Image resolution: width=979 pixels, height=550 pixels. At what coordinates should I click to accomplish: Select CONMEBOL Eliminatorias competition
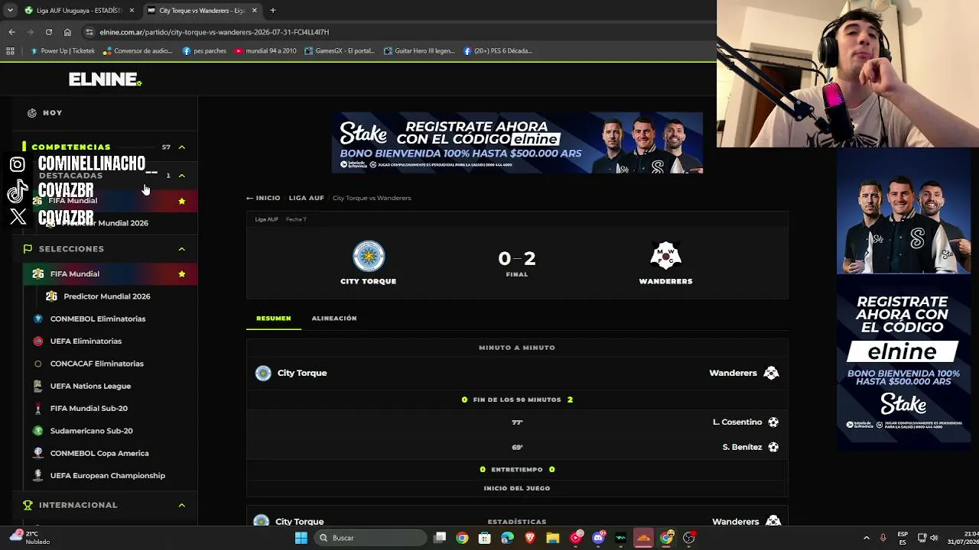[98, 319]
